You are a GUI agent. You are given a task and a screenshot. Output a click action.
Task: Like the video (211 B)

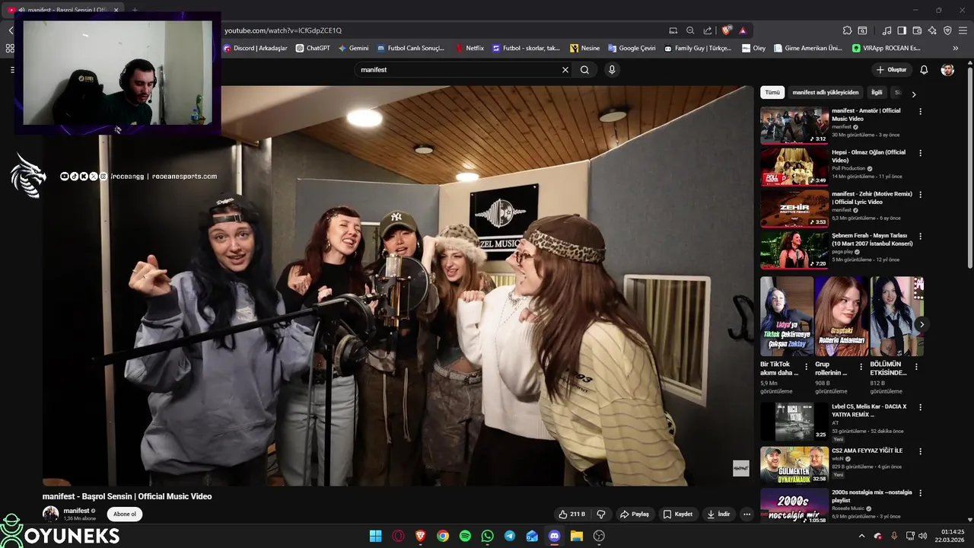pos(572,515)
